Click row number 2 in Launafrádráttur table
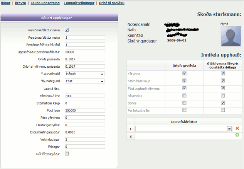The height and width of the screenshot is (169, 244). [x=131, y=136]
